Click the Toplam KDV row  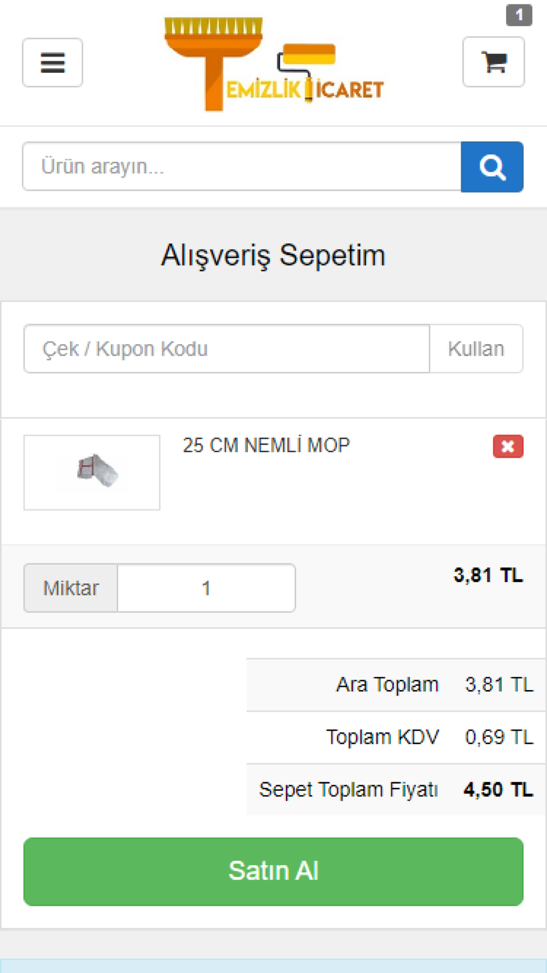tap(397, 737)
